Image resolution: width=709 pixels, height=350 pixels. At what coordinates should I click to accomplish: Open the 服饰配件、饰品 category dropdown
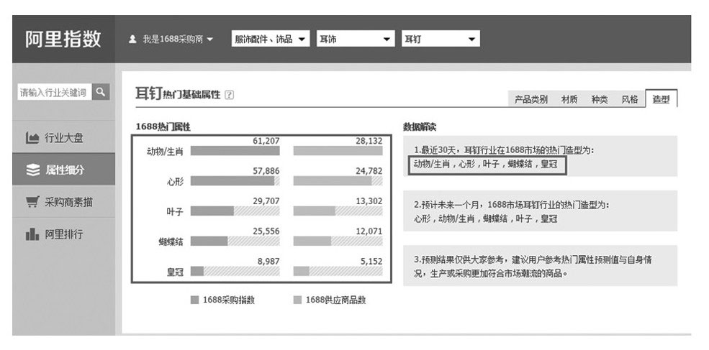(x=271, y=39)
